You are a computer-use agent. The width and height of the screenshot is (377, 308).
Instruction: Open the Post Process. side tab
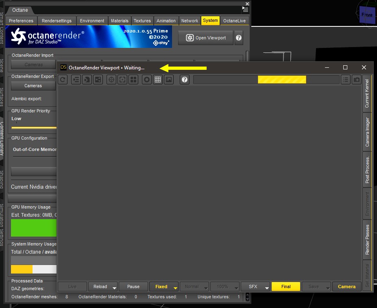(367, 170)
